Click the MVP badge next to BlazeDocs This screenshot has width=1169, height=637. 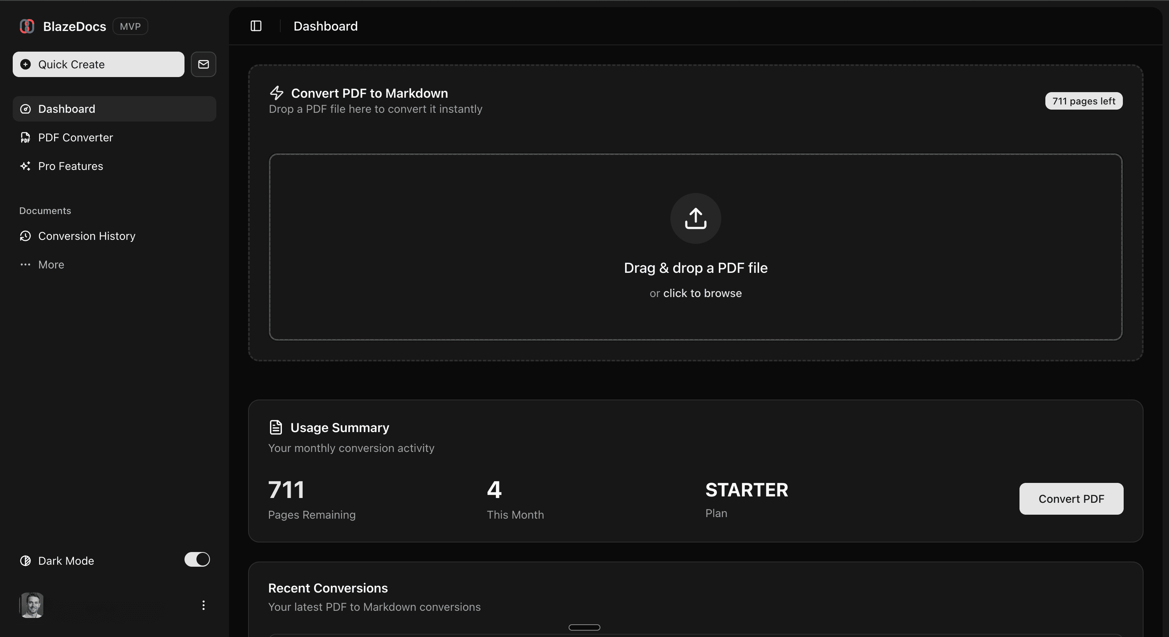[130, 26]
